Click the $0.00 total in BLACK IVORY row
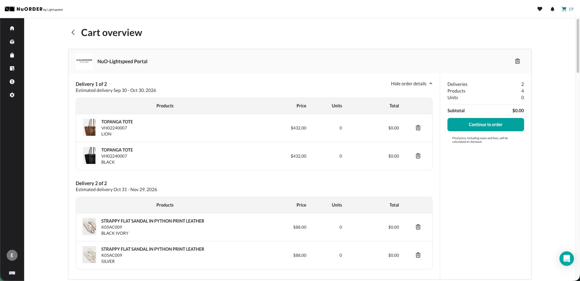 pyautogui.click(x=393, y=227)
